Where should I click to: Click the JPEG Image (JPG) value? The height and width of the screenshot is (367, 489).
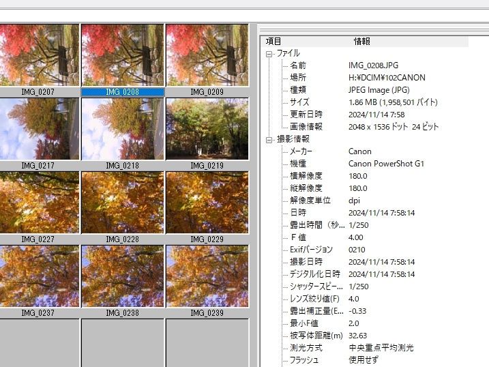coord(379,90)
